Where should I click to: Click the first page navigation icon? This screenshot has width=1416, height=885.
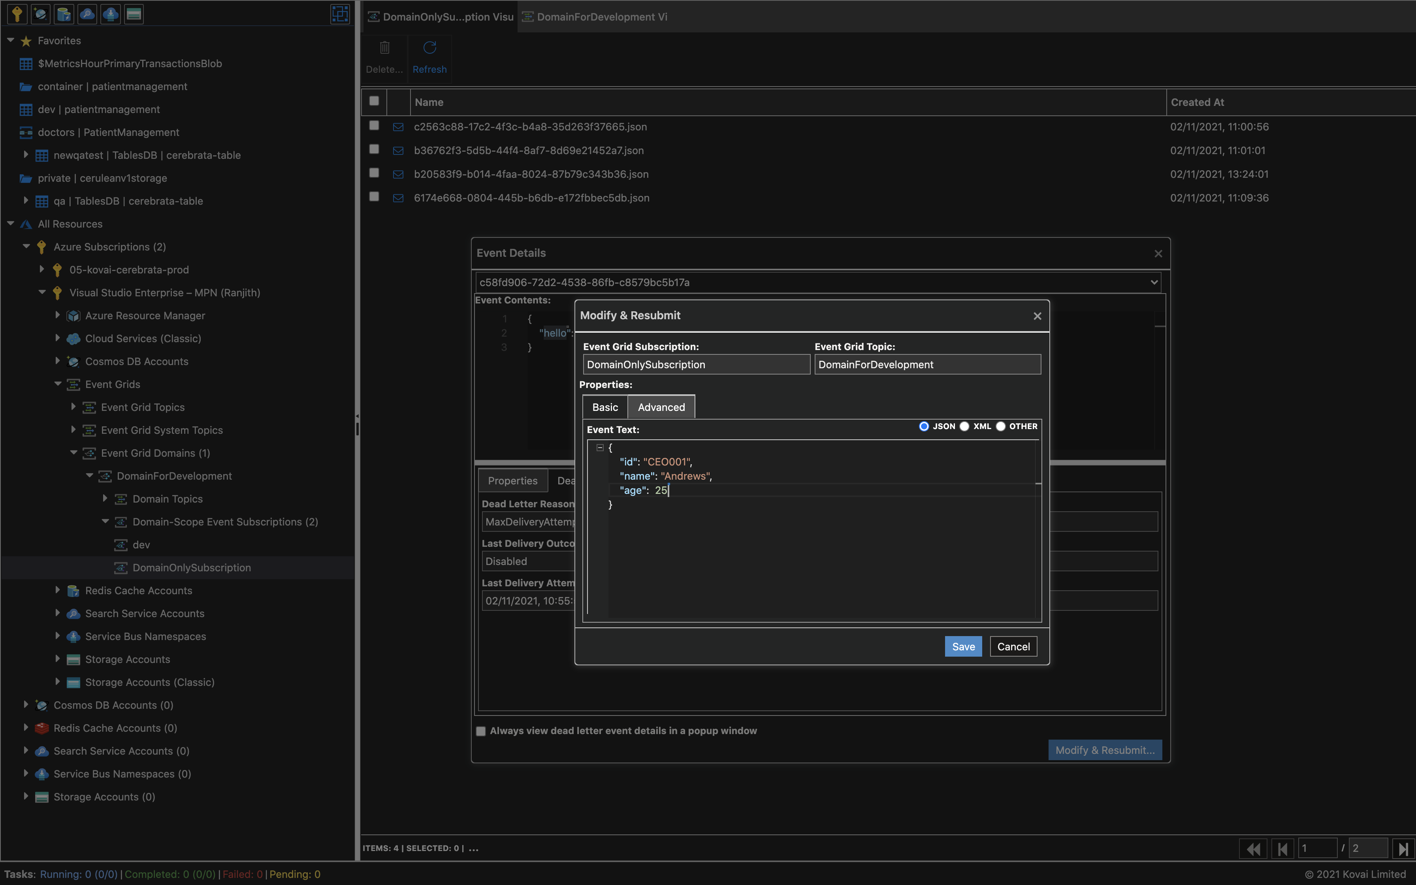1253,848
